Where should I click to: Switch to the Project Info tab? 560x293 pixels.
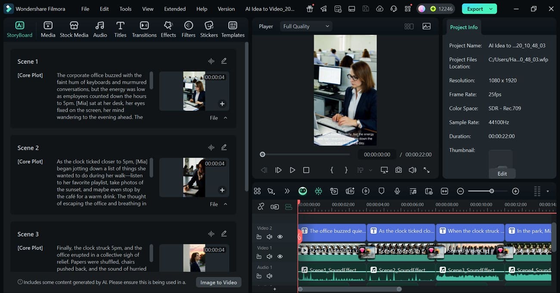point(464,27)
